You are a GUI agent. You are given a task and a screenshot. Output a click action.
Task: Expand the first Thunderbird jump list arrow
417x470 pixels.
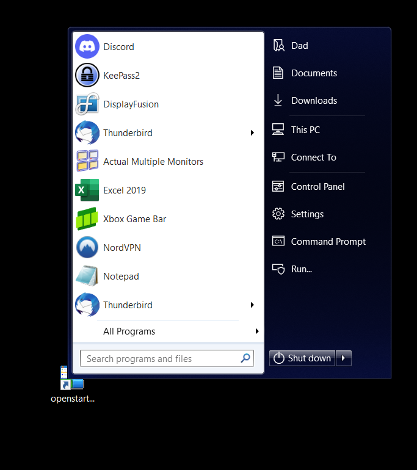pyautogui.click(x=252, y=132)
